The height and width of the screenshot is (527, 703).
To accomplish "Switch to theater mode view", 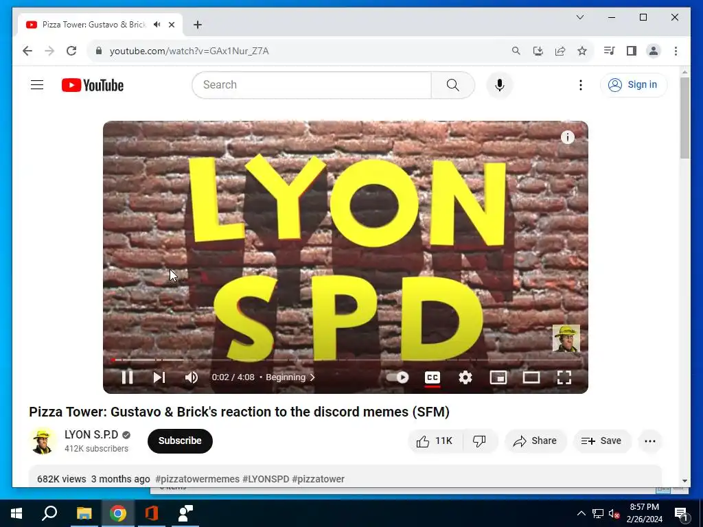I will click(531, 377).
